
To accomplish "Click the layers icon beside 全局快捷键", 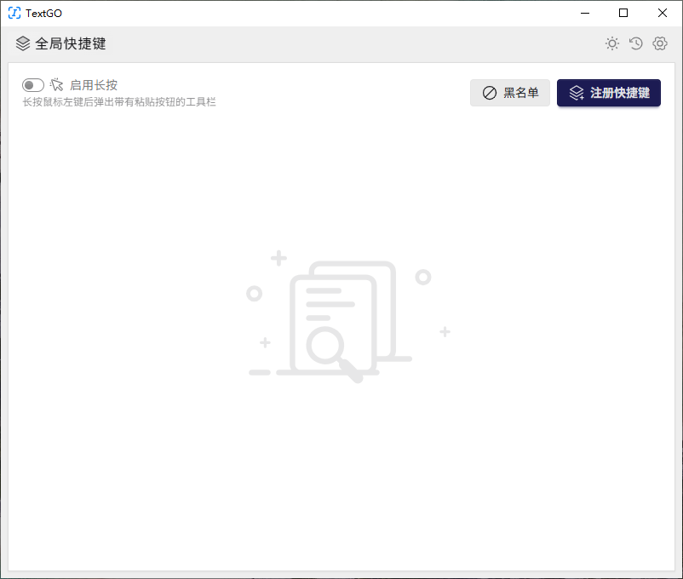I will (x=23, y=43).
